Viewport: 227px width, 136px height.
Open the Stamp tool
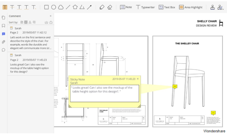(x=212, y=7)
